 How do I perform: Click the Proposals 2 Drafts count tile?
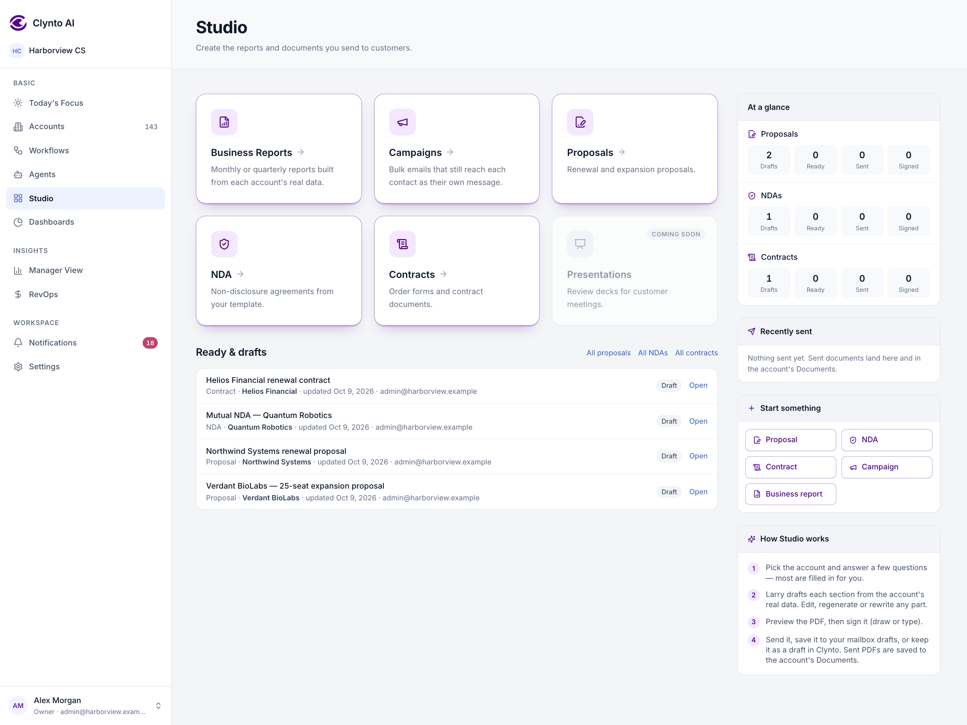(x=769, y=160)
